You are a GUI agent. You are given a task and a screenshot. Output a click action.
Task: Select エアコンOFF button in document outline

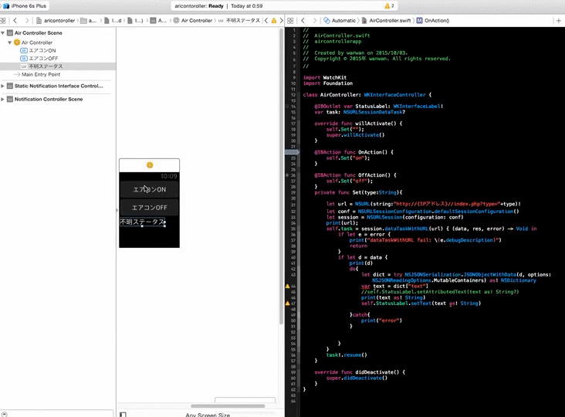(39, 59)
